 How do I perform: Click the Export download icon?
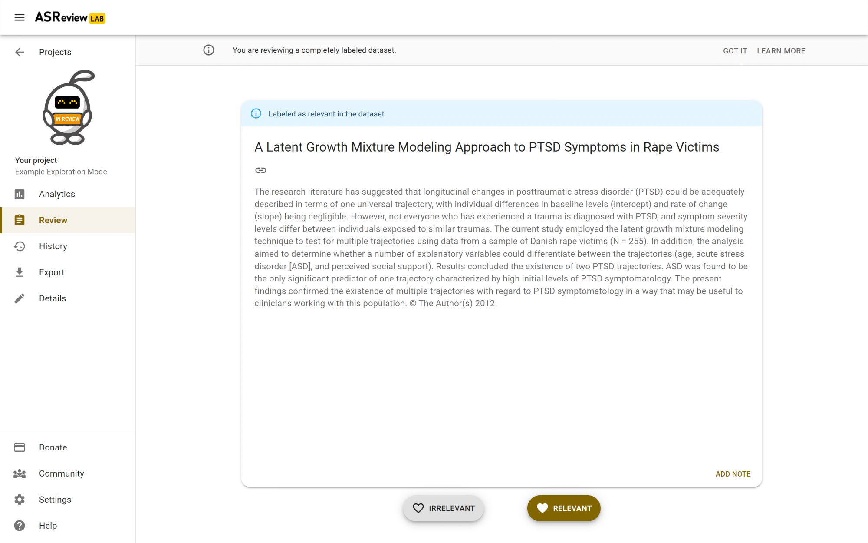tap(20, 272)
